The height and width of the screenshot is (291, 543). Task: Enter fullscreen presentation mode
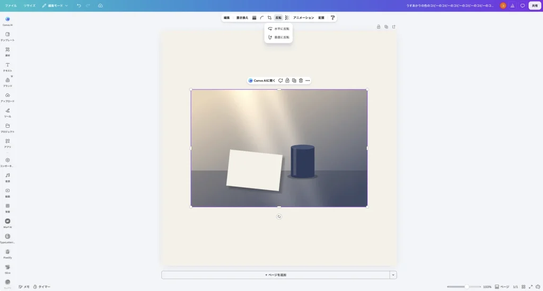530,287
